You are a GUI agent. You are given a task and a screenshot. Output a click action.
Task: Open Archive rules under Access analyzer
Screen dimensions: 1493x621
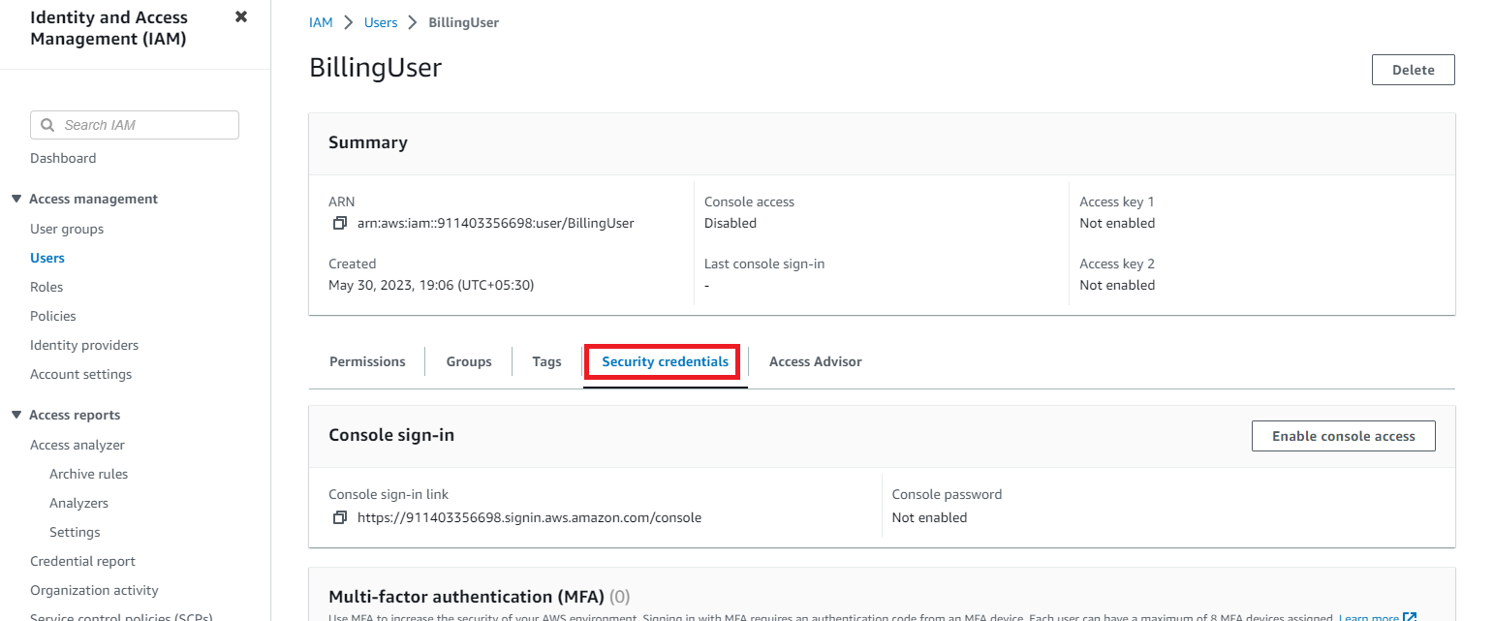[x=88, y=474]
